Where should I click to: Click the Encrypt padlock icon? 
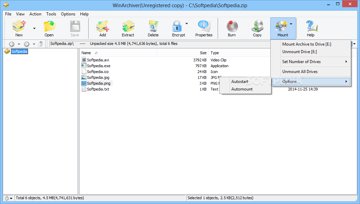177,26
